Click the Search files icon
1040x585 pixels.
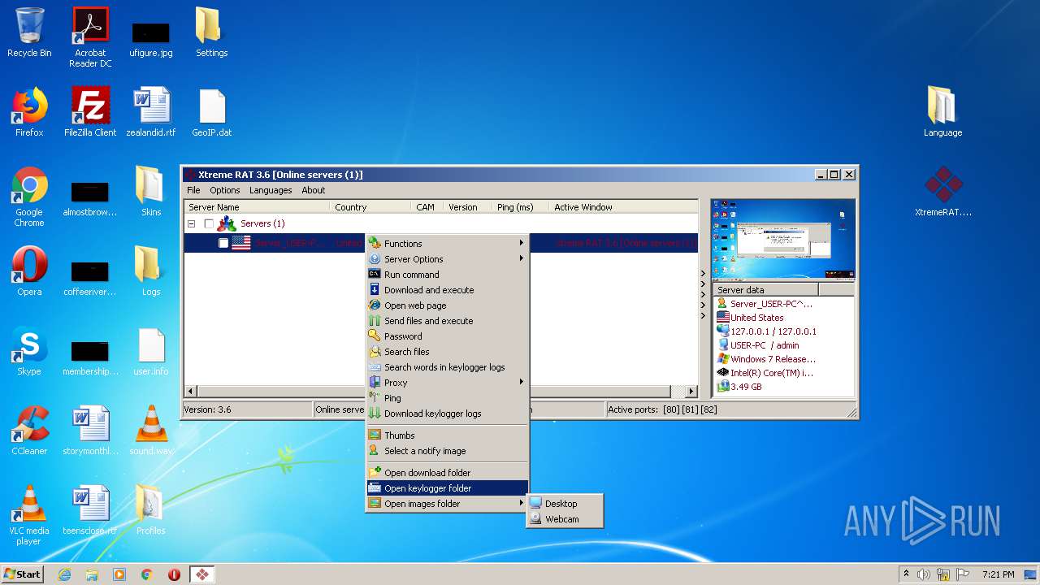[375, 351]
